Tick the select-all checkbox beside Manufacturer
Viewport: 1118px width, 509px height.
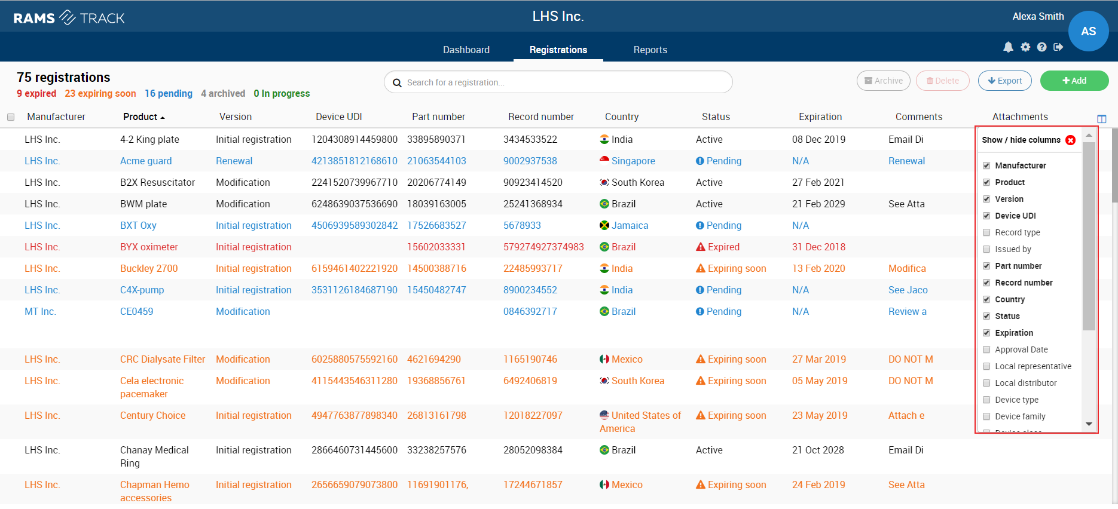tap(11, 117)
